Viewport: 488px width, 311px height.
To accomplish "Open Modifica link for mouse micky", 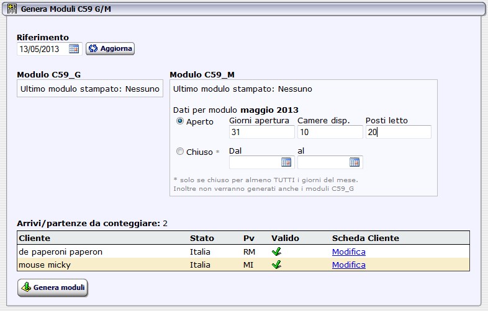I will coord(348,265).
